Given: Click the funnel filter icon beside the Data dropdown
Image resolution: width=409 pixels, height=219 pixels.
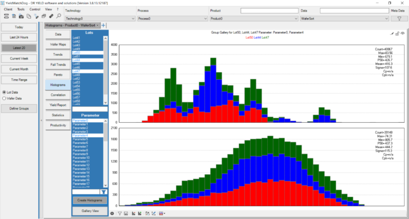Looking at the screenshot, I should coord(399,19).
